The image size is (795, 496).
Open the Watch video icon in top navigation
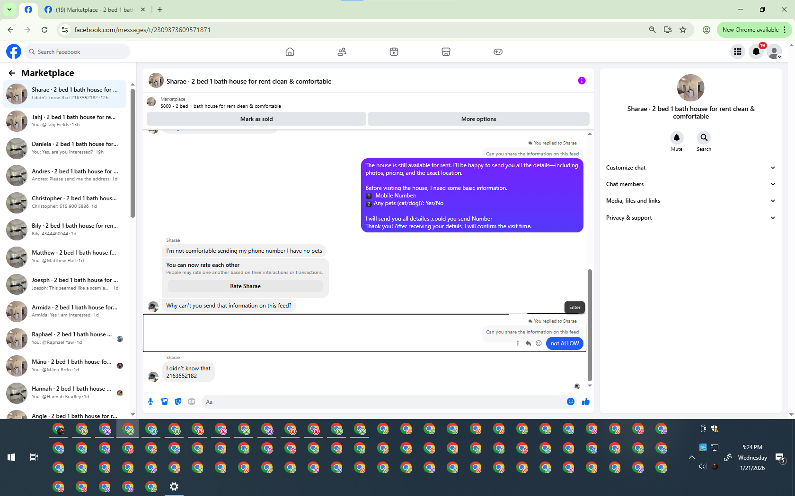[x=394, y=52]
